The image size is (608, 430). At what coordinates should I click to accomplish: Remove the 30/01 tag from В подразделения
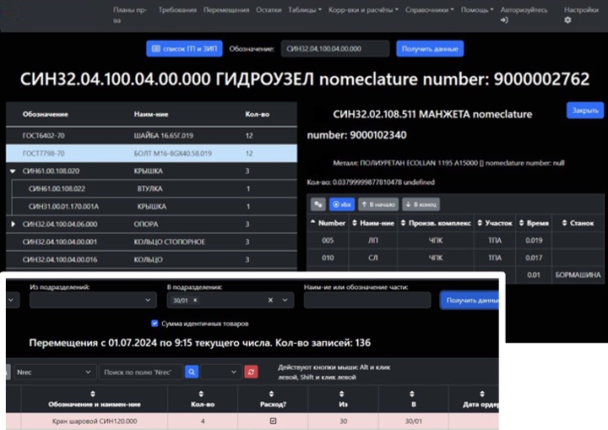(x=195, y=301)
